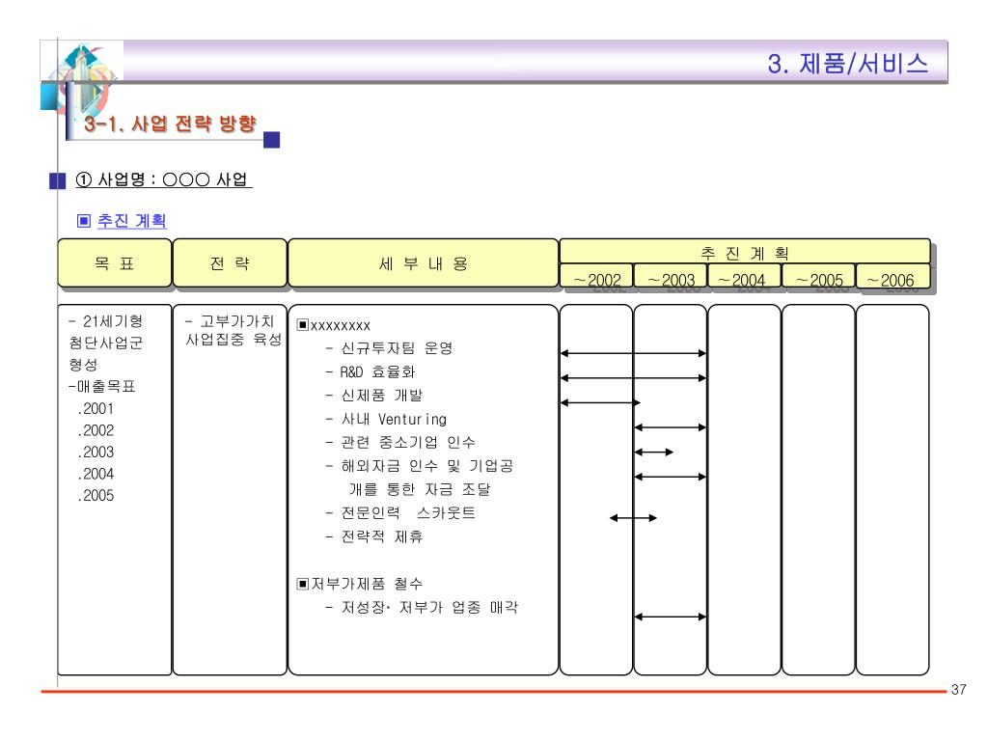Select the item '- 사내 Venturing'
The height and width of the screenshot is (741, 988).
point(386,419)
